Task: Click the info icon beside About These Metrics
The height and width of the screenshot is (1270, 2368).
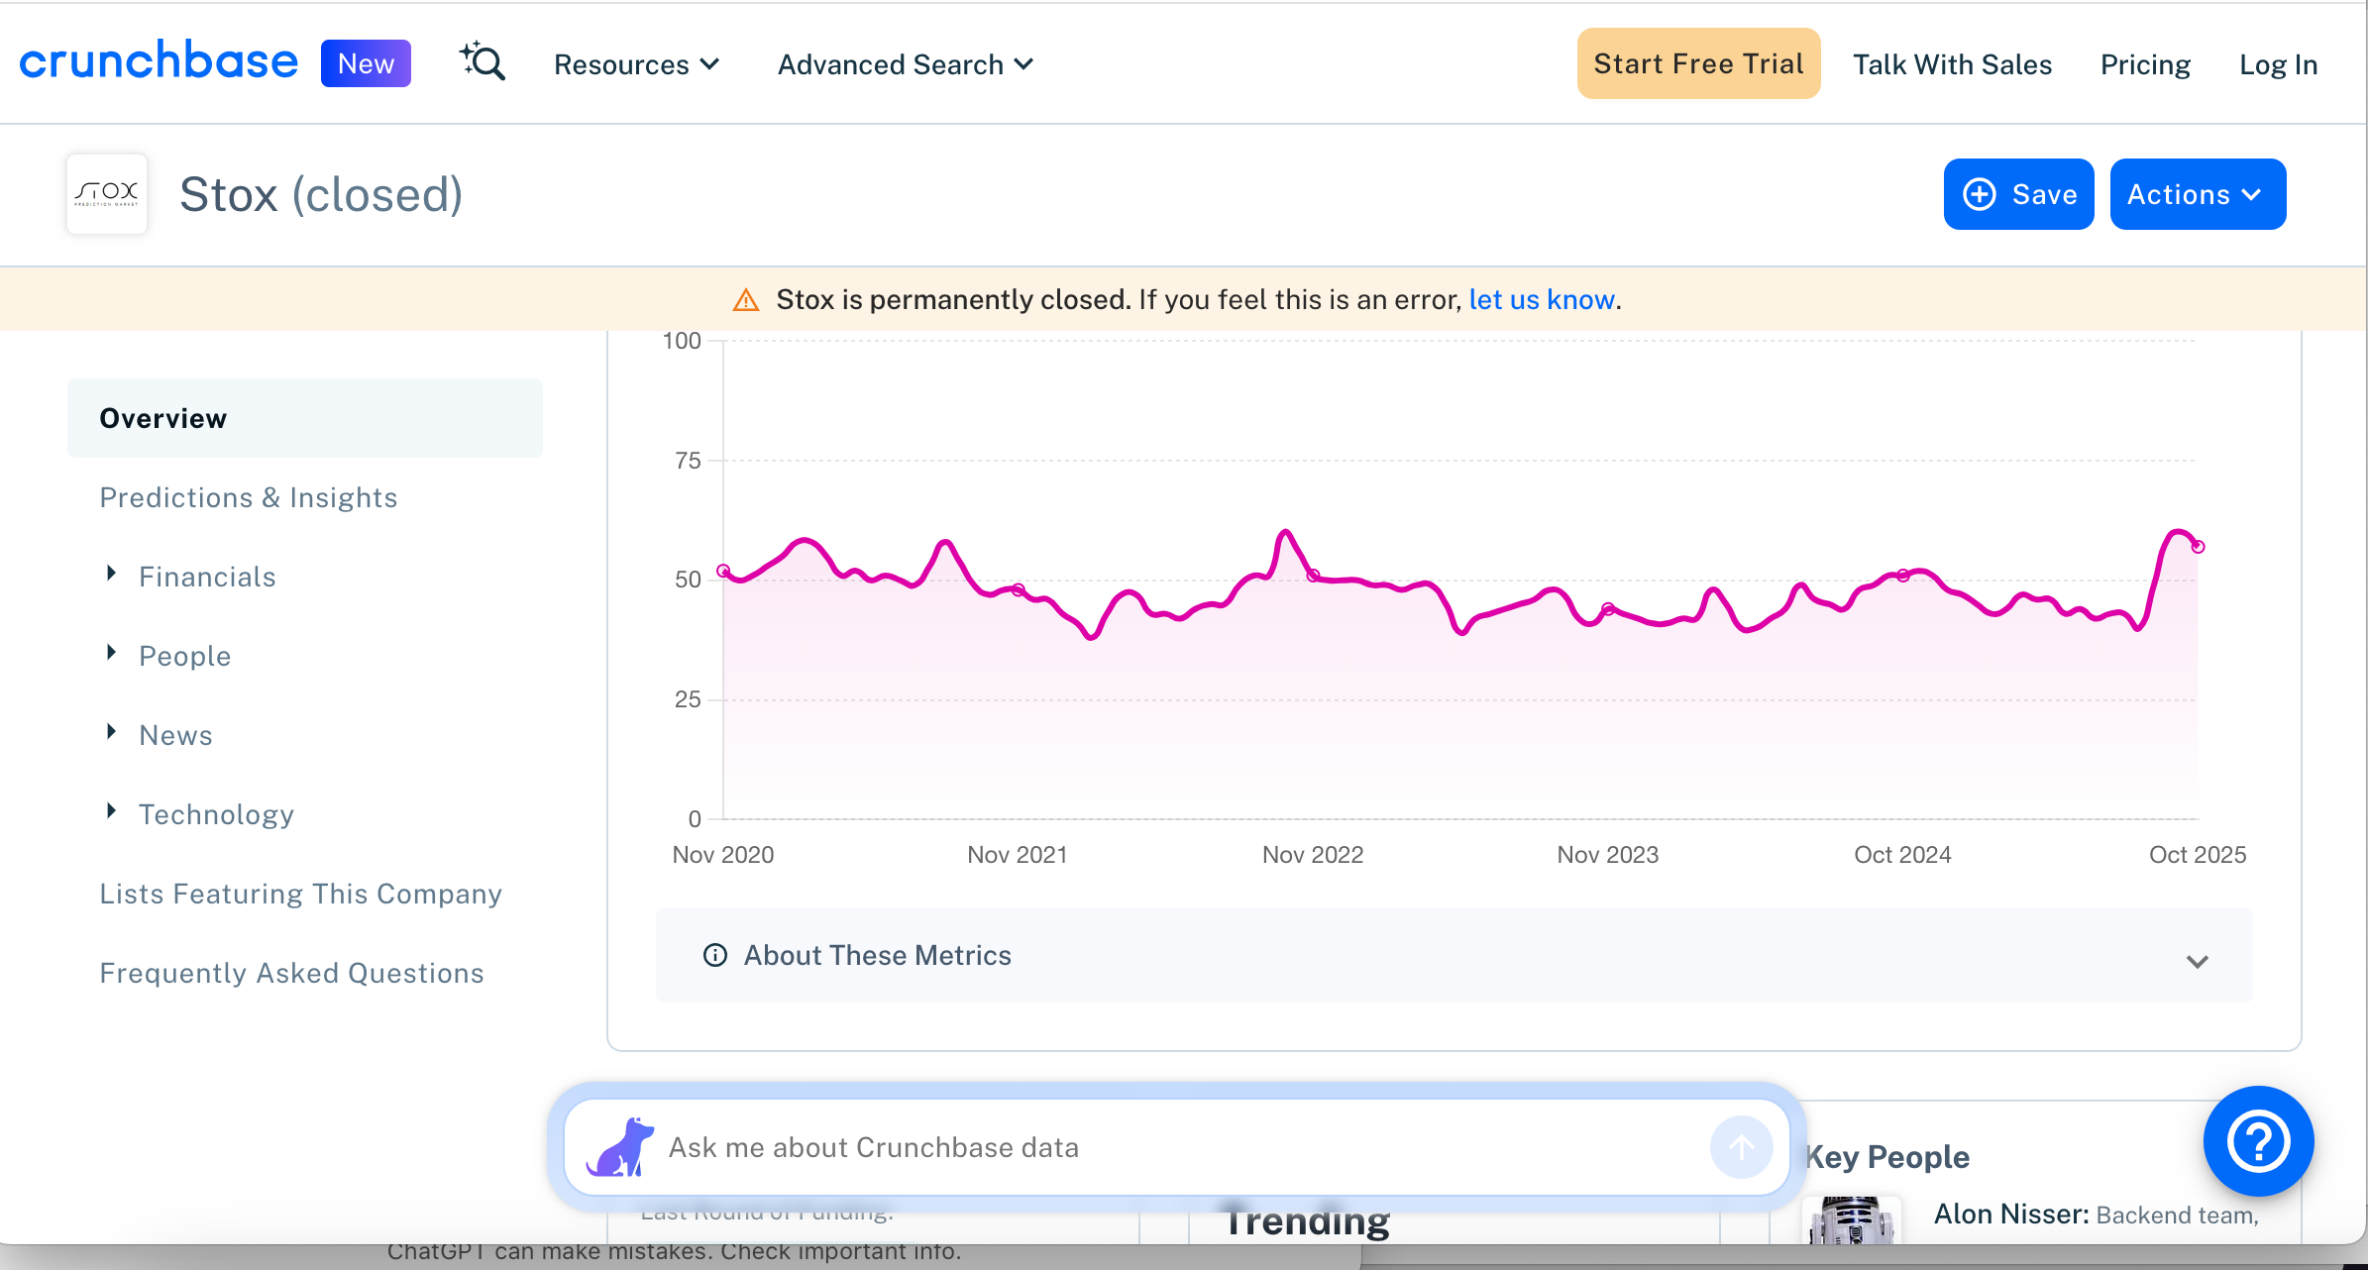Action: 714,955
